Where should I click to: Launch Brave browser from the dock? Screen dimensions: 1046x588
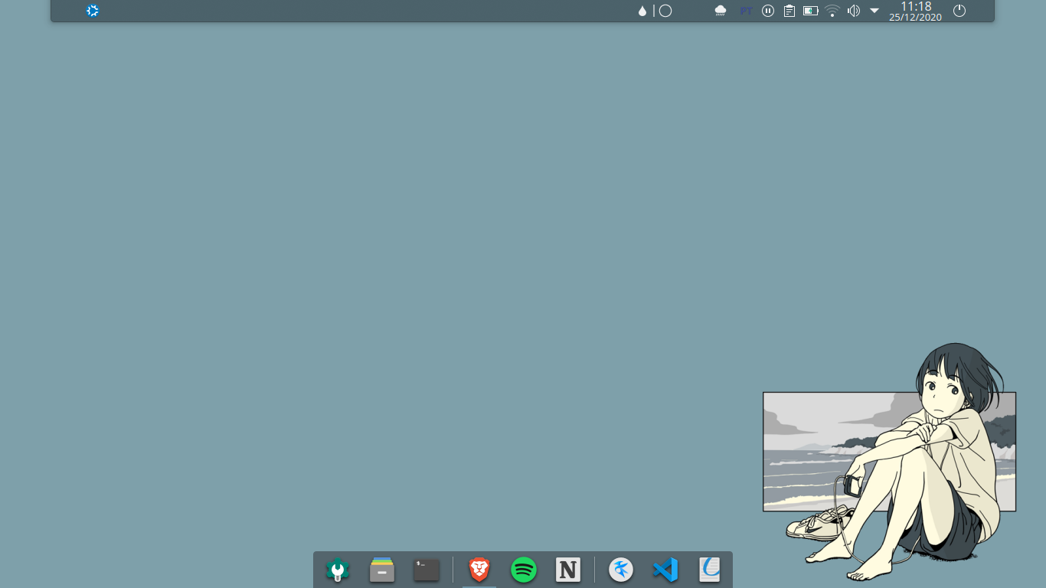tap(479, 570)
